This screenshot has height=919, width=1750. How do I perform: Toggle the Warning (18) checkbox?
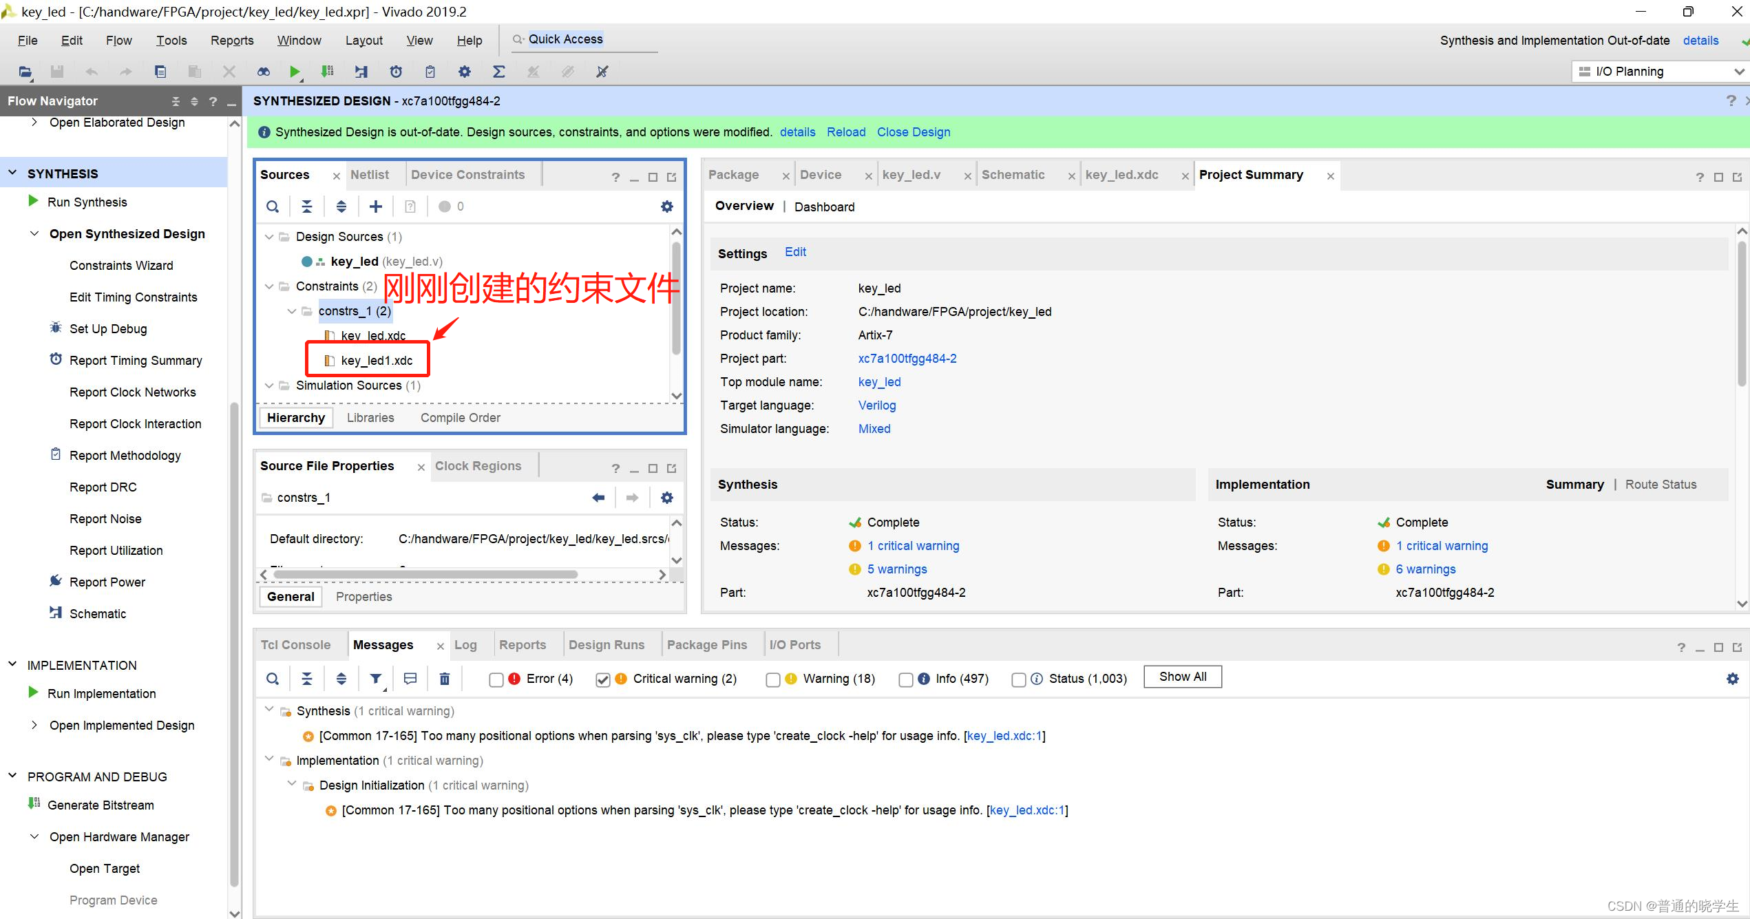point(773,679)
